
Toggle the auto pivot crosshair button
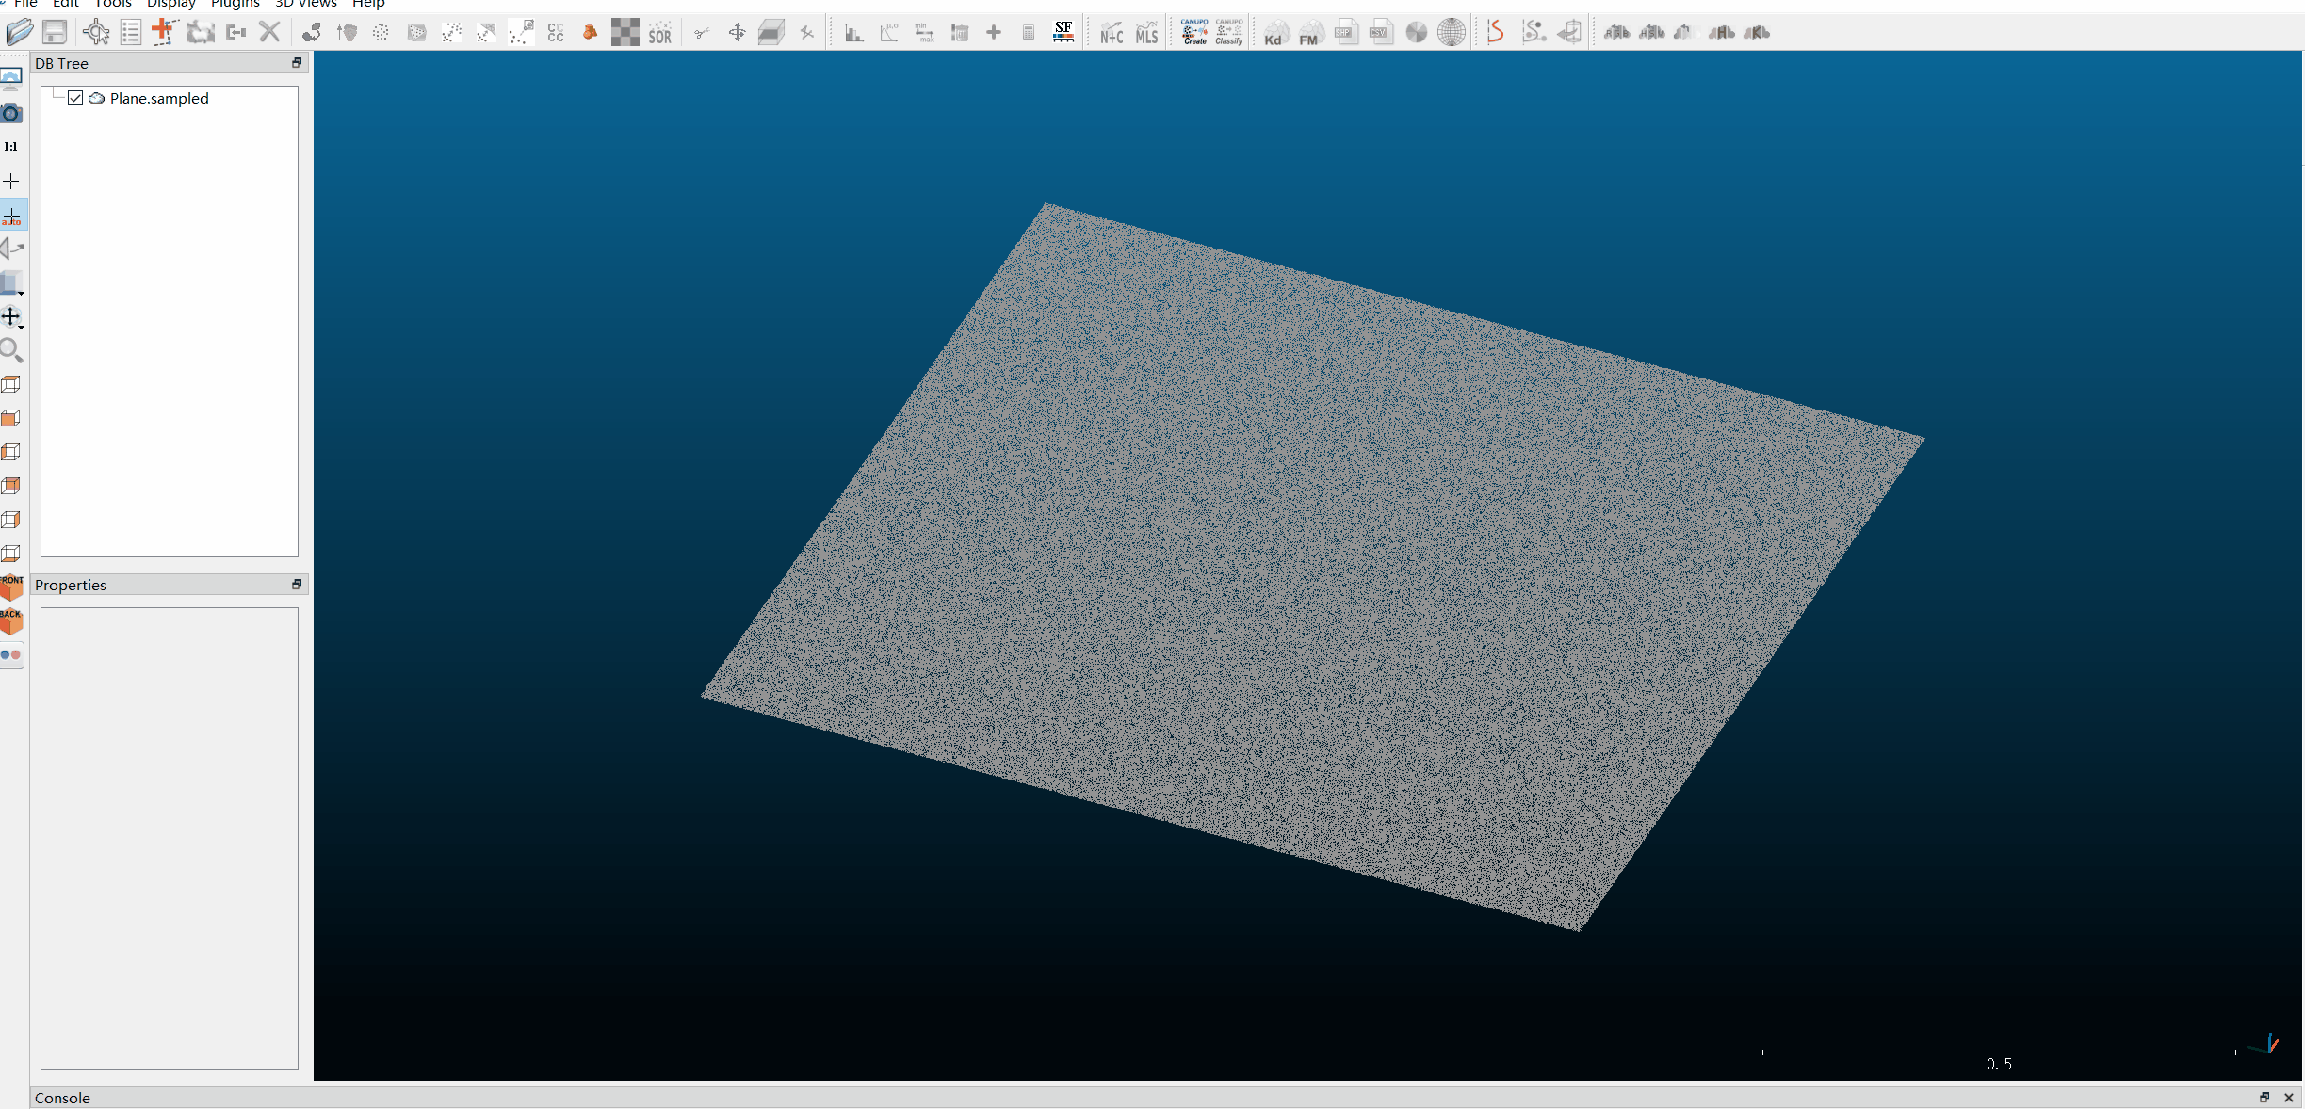coord(11,216)
